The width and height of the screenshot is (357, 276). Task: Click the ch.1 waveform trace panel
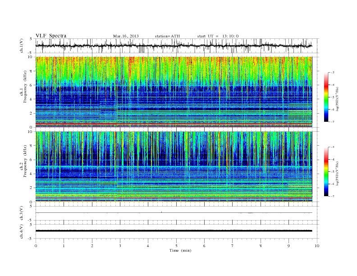tap(177, 46)
